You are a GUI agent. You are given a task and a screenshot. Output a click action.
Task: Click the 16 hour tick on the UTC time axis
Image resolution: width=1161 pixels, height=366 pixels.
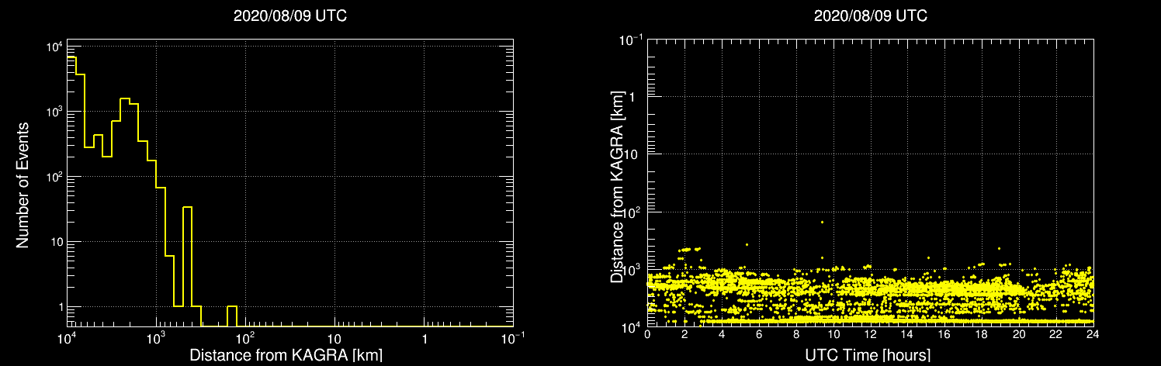(944, 333)
